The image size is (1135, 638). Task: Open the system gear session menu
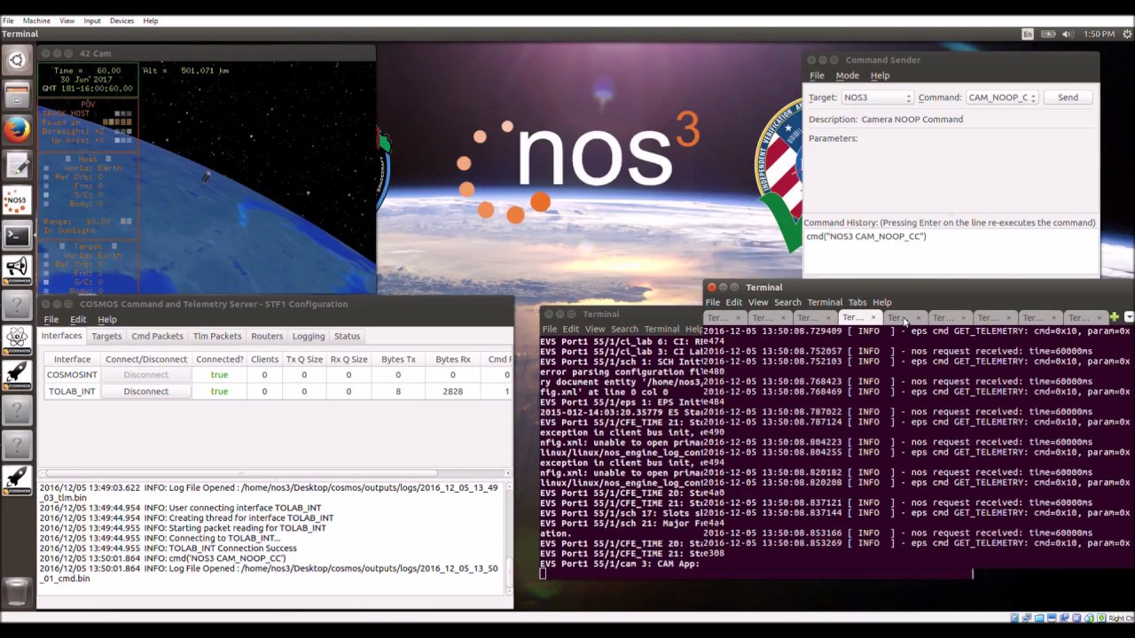1125,34
